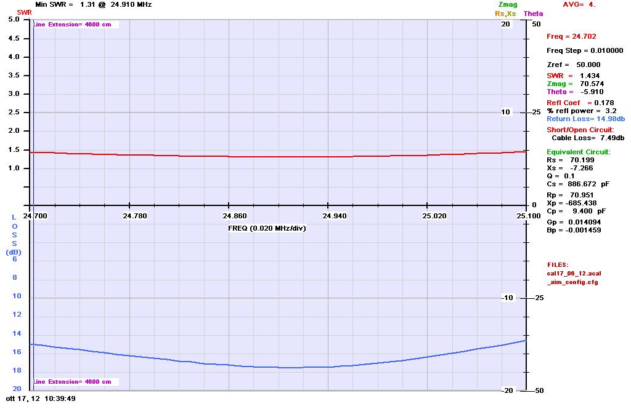Select the Freq Step 0.010000 value
This screenshot has width=631, height=420.
[580, 50]
